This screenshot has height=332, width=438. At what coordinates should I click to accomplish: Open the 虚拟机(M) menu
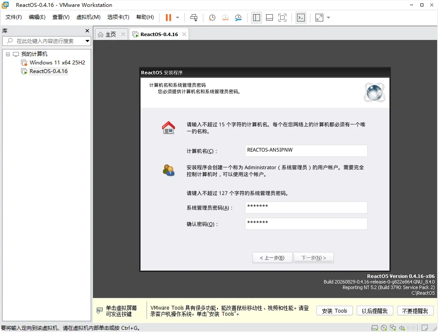(x=88, y=17)
